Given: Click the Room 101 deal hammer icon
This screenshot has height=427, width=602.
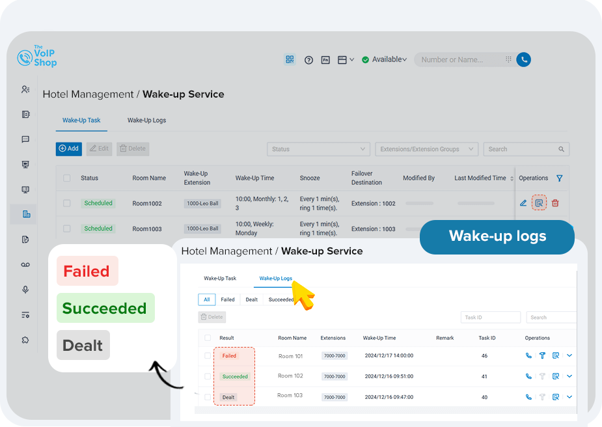Looking at the screenshot, I should click(x=542, y=355).
